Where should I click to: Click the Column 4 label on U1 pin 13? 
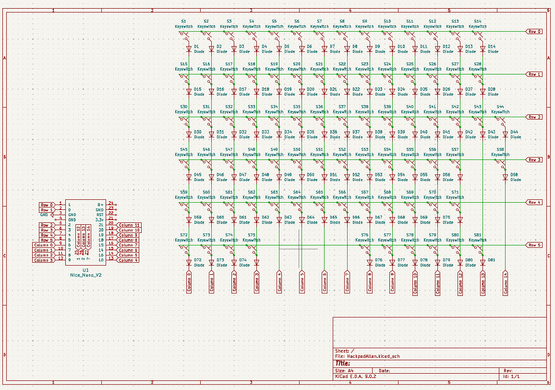pos(128,260)
